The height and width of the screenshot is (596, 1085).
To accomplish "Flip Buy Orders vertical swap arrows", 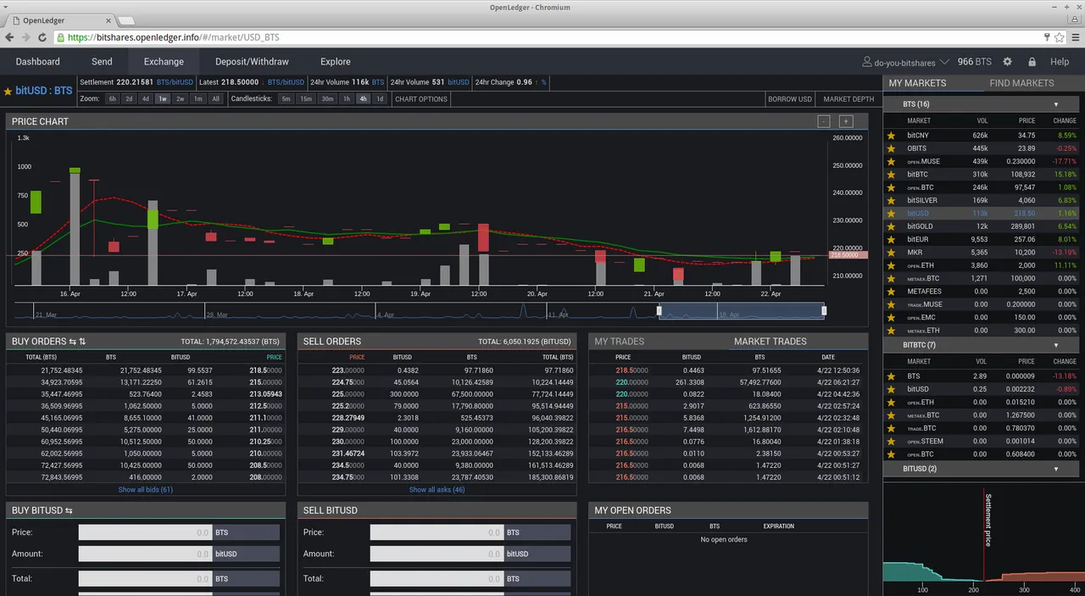I will click(82, 342).
